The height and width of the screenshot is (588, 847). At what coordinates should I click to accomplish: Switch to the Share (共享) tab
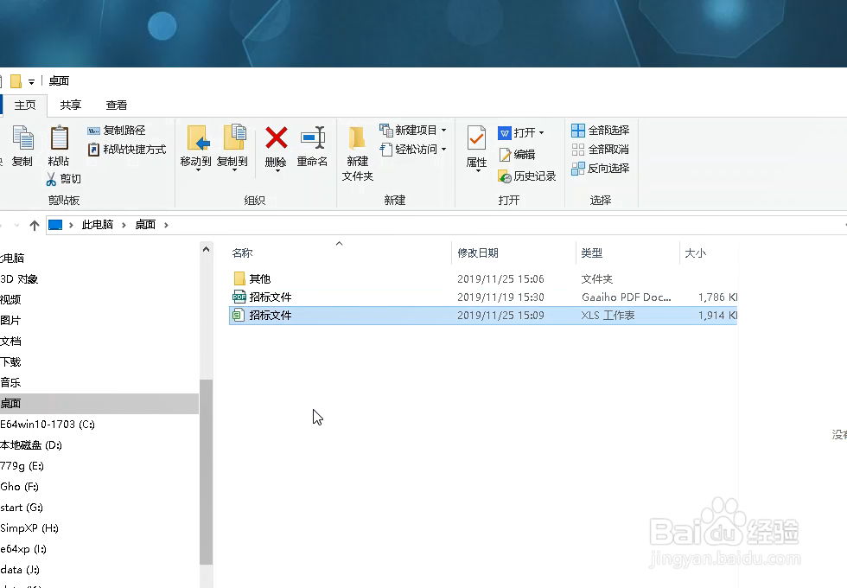coord(70,105)
